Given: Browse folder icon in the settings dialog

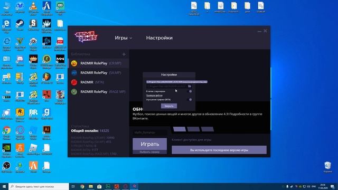Looking at the screenshot, I should 190,86.
